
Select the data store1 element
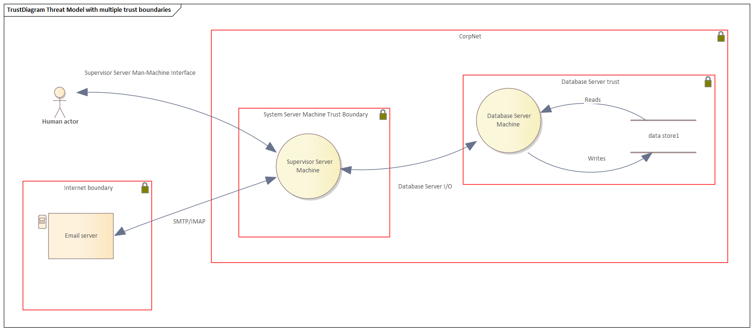click(663, 136)
